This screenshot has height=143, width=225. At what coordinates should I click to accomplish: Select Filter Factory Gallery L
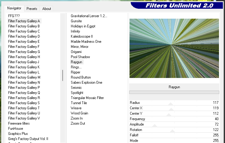24,72
